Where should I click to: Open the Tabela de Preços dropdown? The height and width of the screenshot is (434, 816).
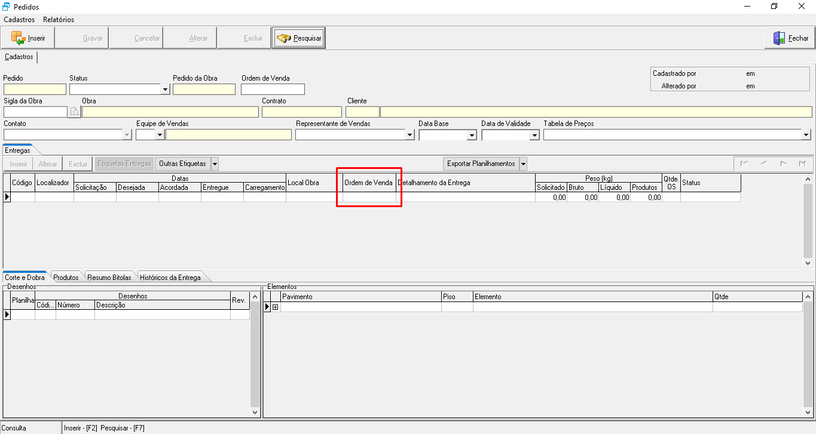(806, 135)
